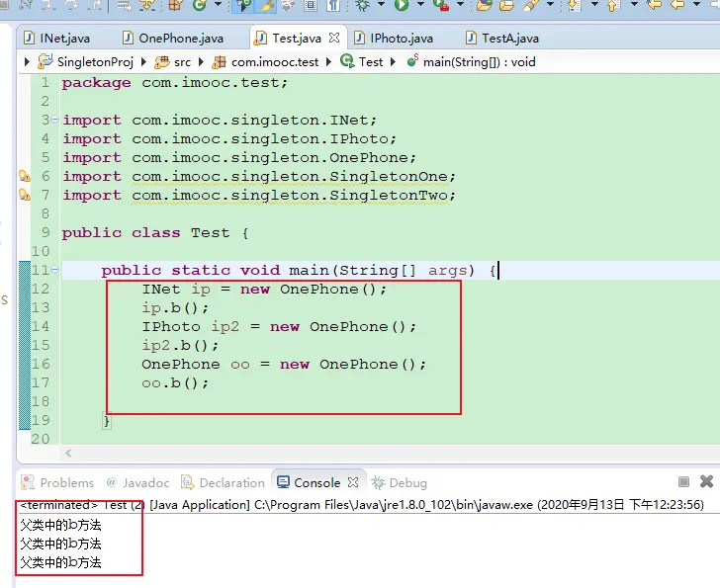
Task: Click the SingletonProj breadcrumb project icon
Action: [45, 61]
